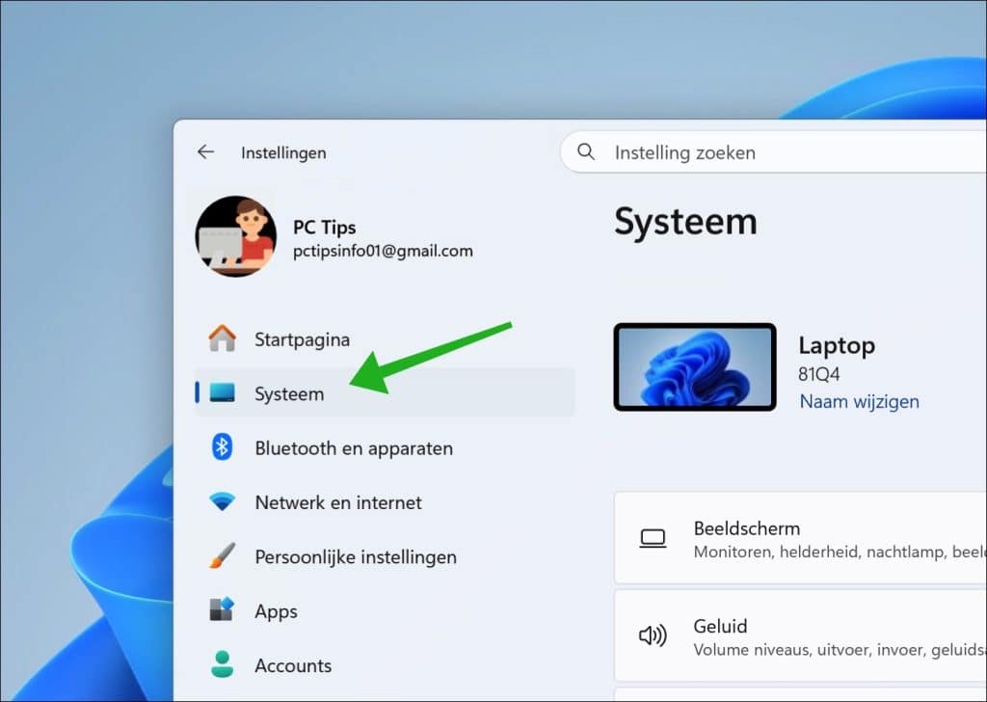987x702 pixels.
Task: Open the Beeldscherm settings card
Action: click(800, 538)
